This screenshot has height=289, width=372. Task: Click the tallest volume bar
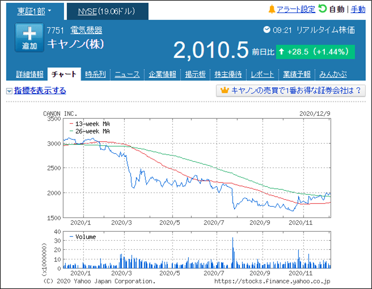(x=232, y=253)
